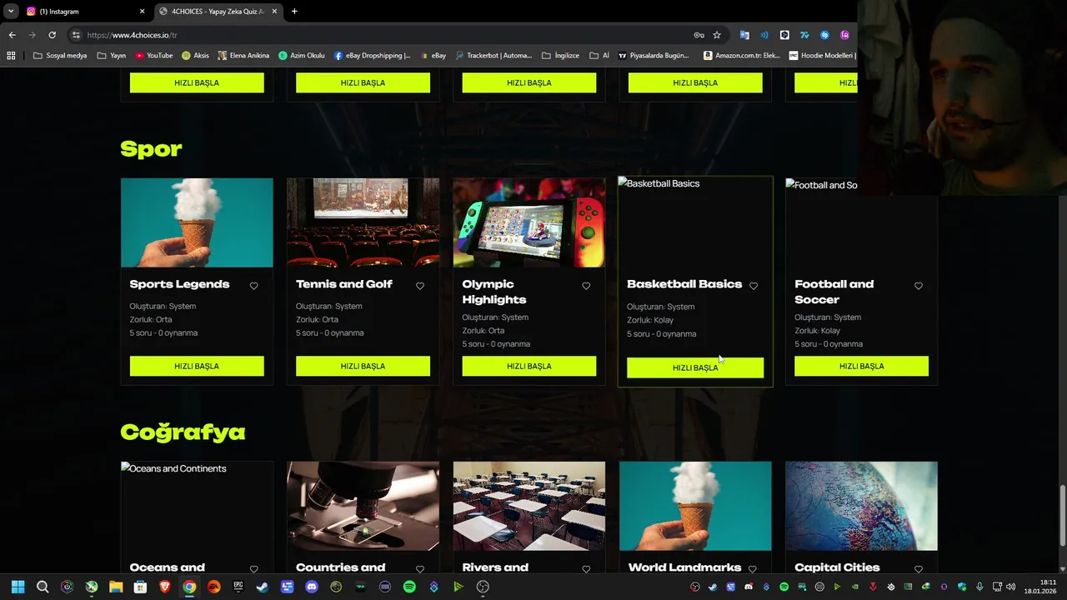Go back to the previous page

pos(12,35)
